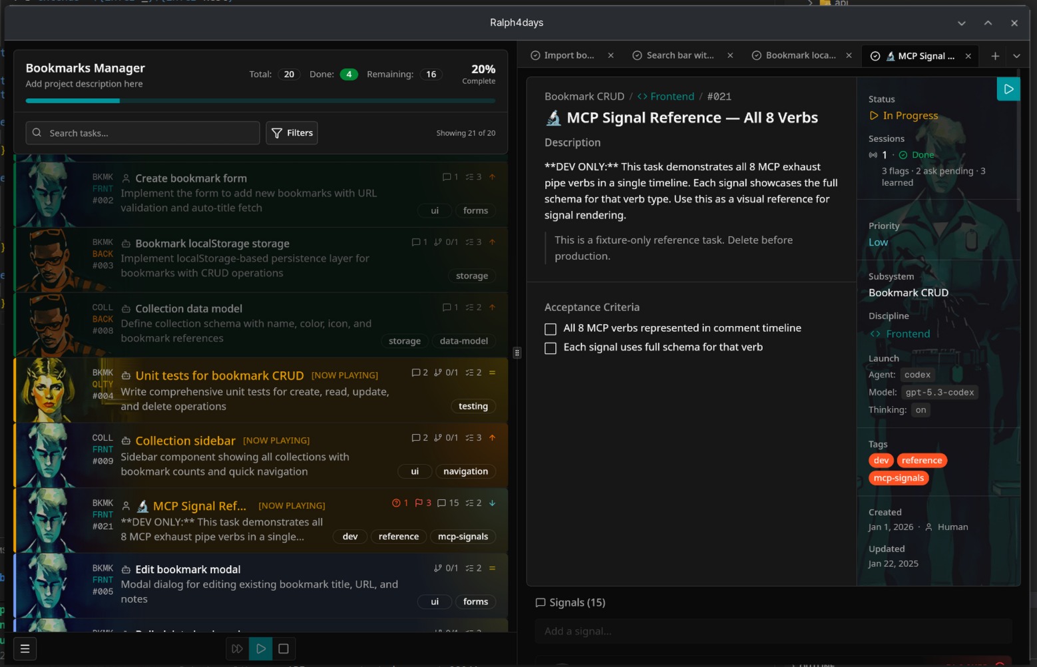The height and width of the screenshot is (667, 1037).
Task: Collapse the window using the up chevron
Action: point(987,23)
